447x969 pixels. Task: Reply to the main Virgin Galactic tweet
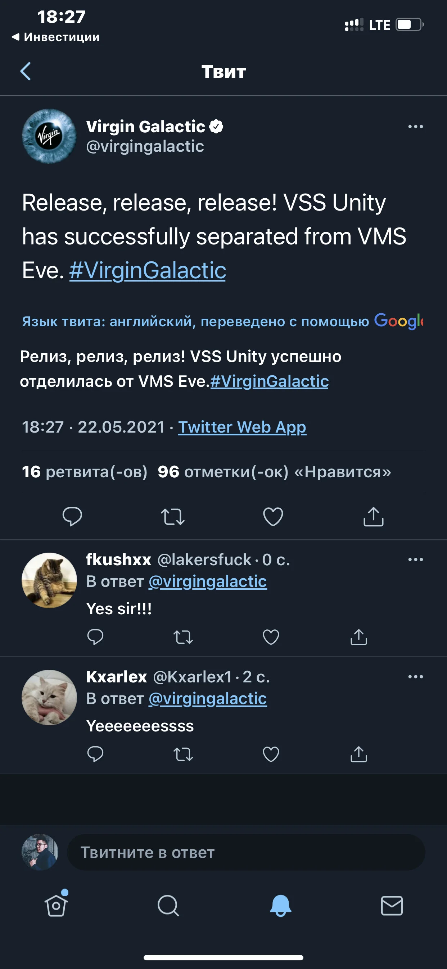72,516
